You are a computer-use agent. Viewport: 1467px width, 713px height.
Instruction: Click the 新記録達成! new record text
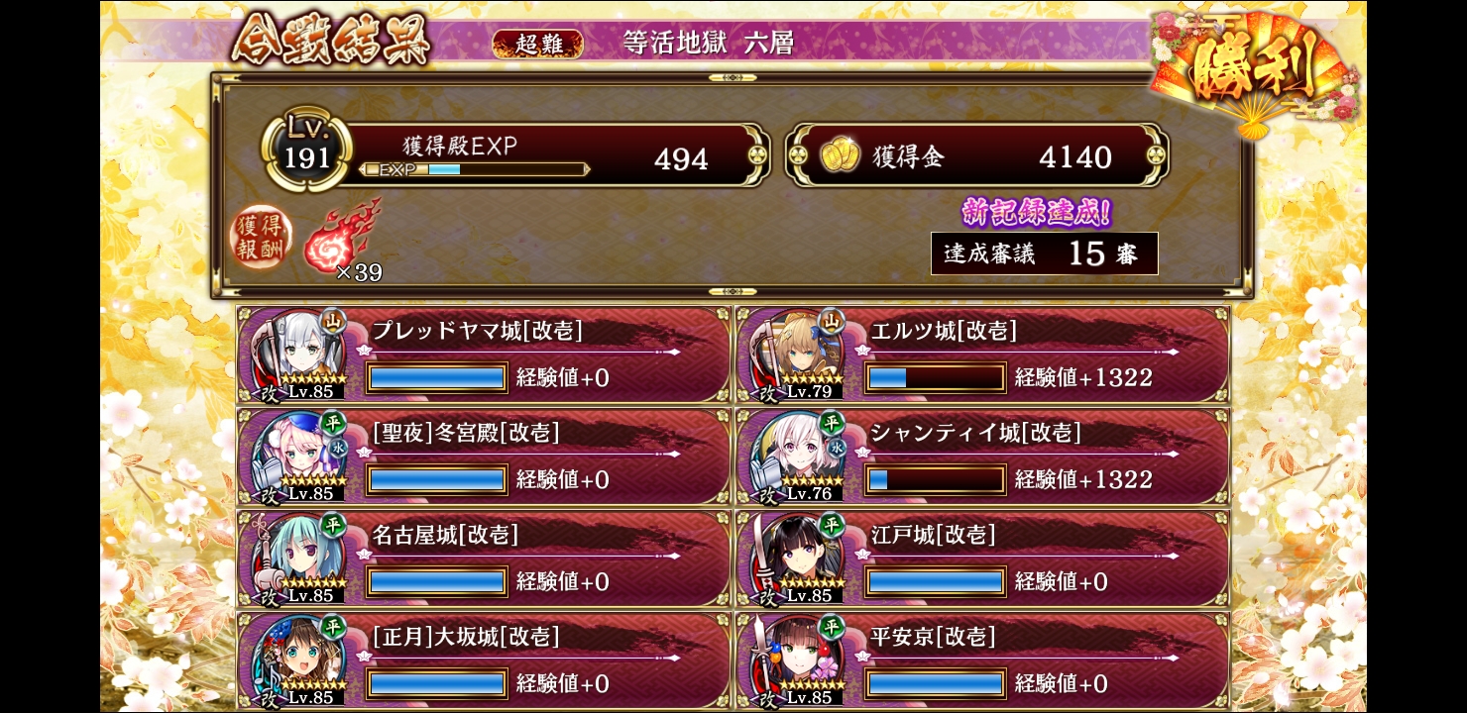point(1036,211)
